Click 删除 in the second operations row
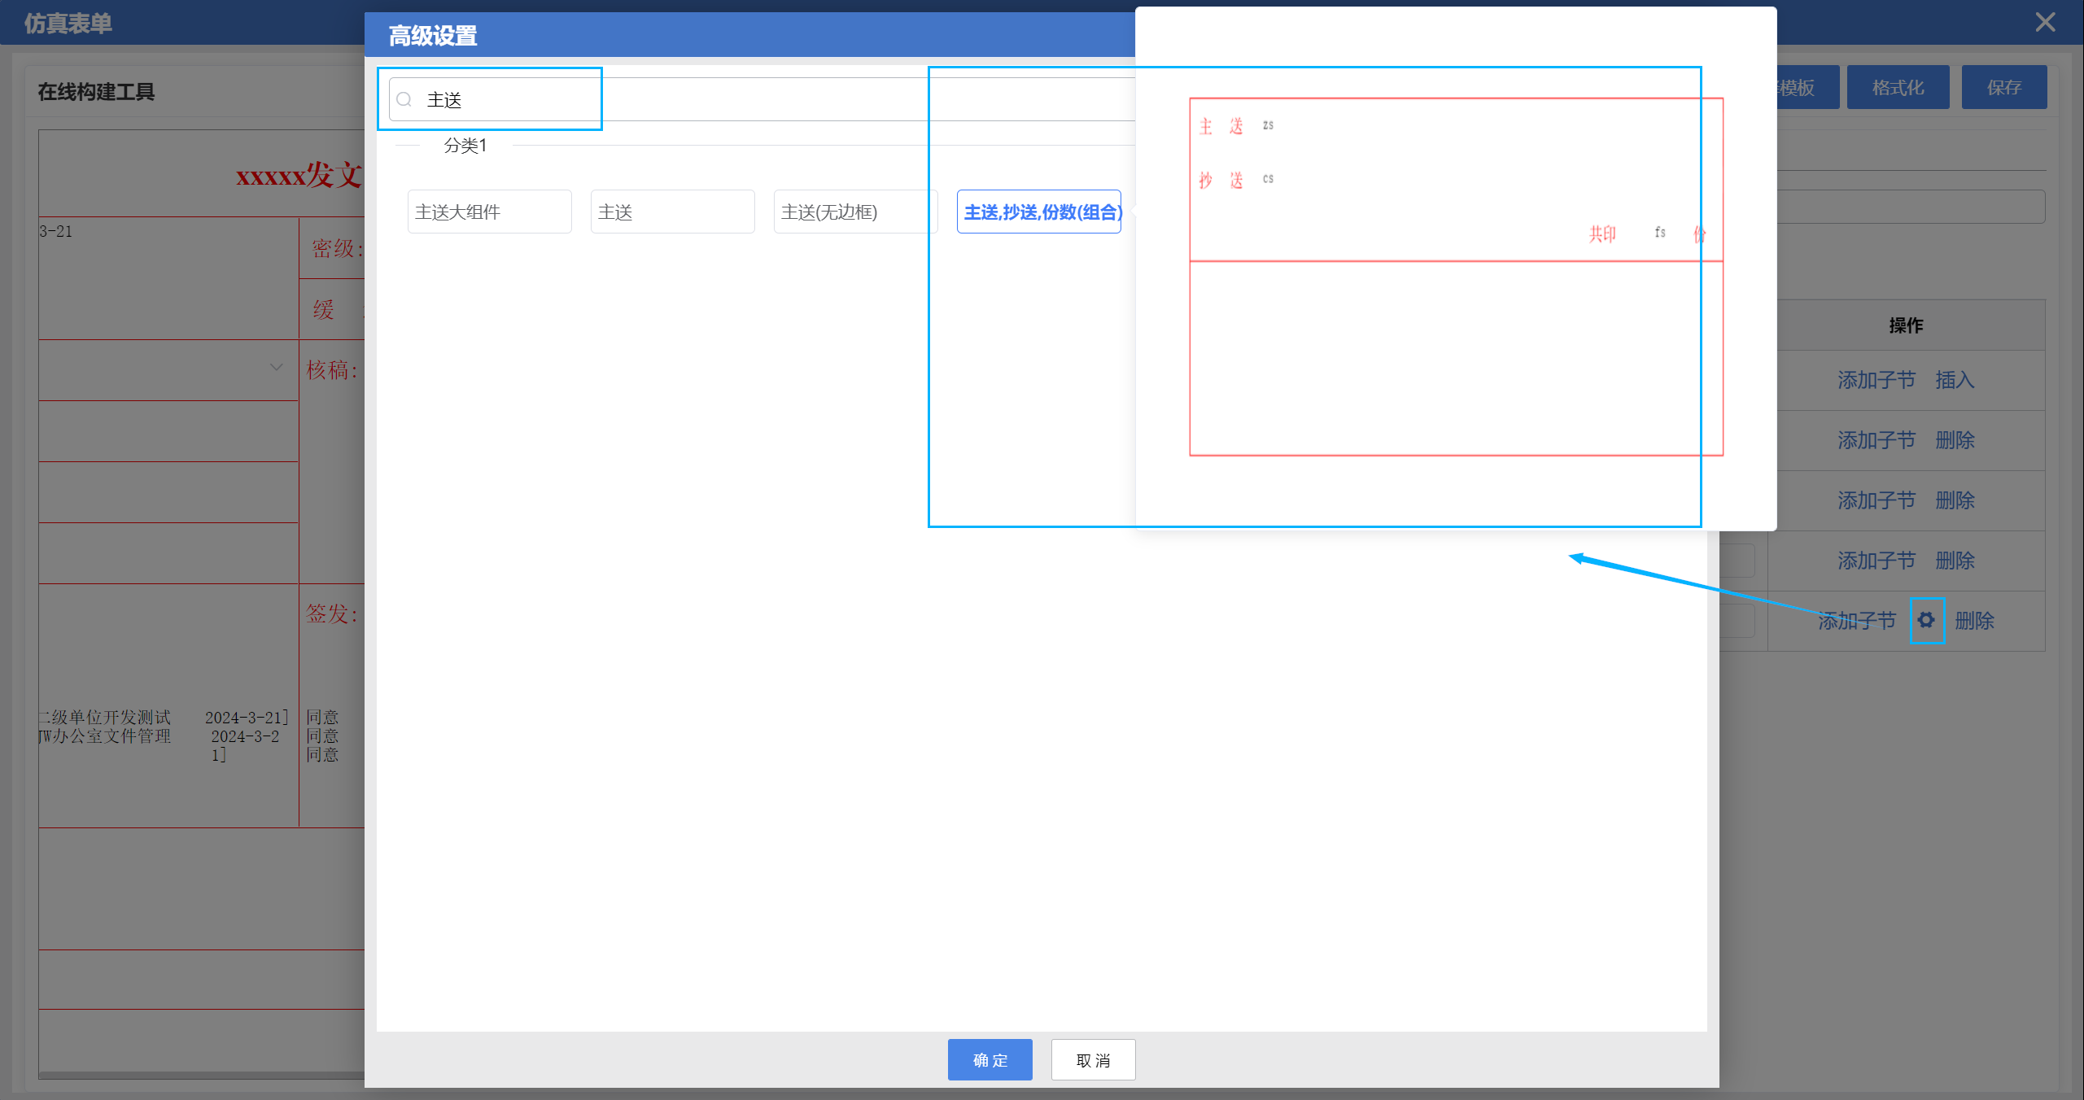 1955,440
